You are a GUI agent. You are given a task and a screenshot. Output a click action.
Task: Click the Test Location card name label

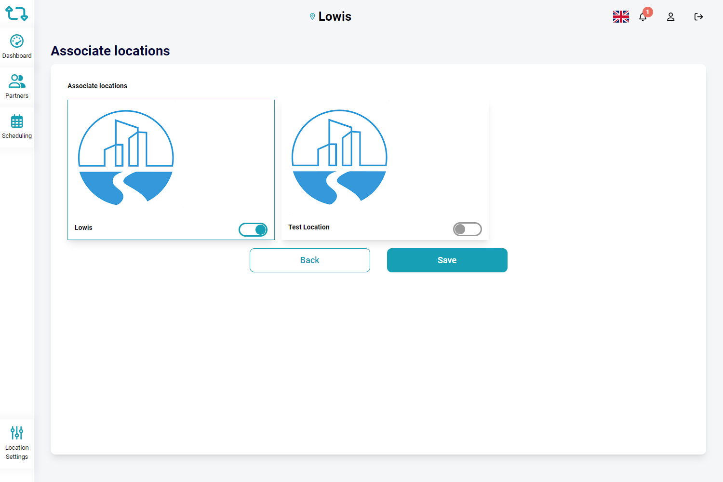[x=309, y=227]
